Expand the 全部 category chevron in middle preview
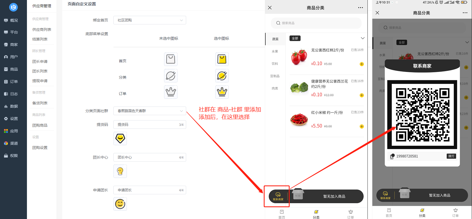 click(363, 38)
